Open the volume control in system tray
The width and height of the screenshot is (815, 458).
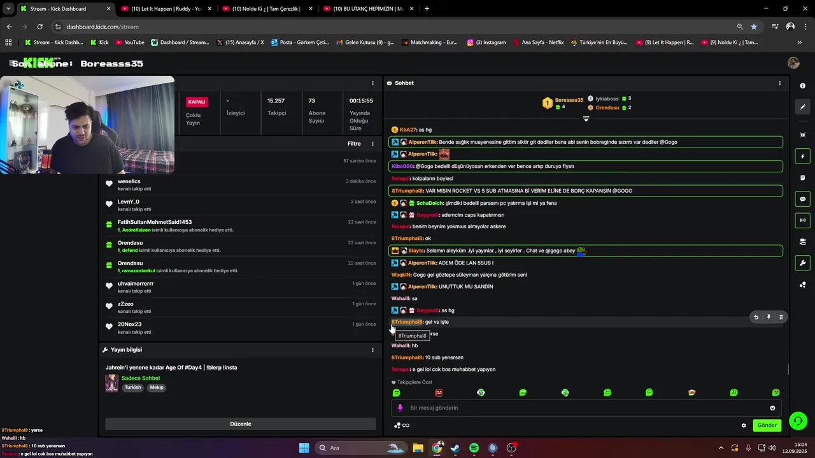[x=772, y=448]
